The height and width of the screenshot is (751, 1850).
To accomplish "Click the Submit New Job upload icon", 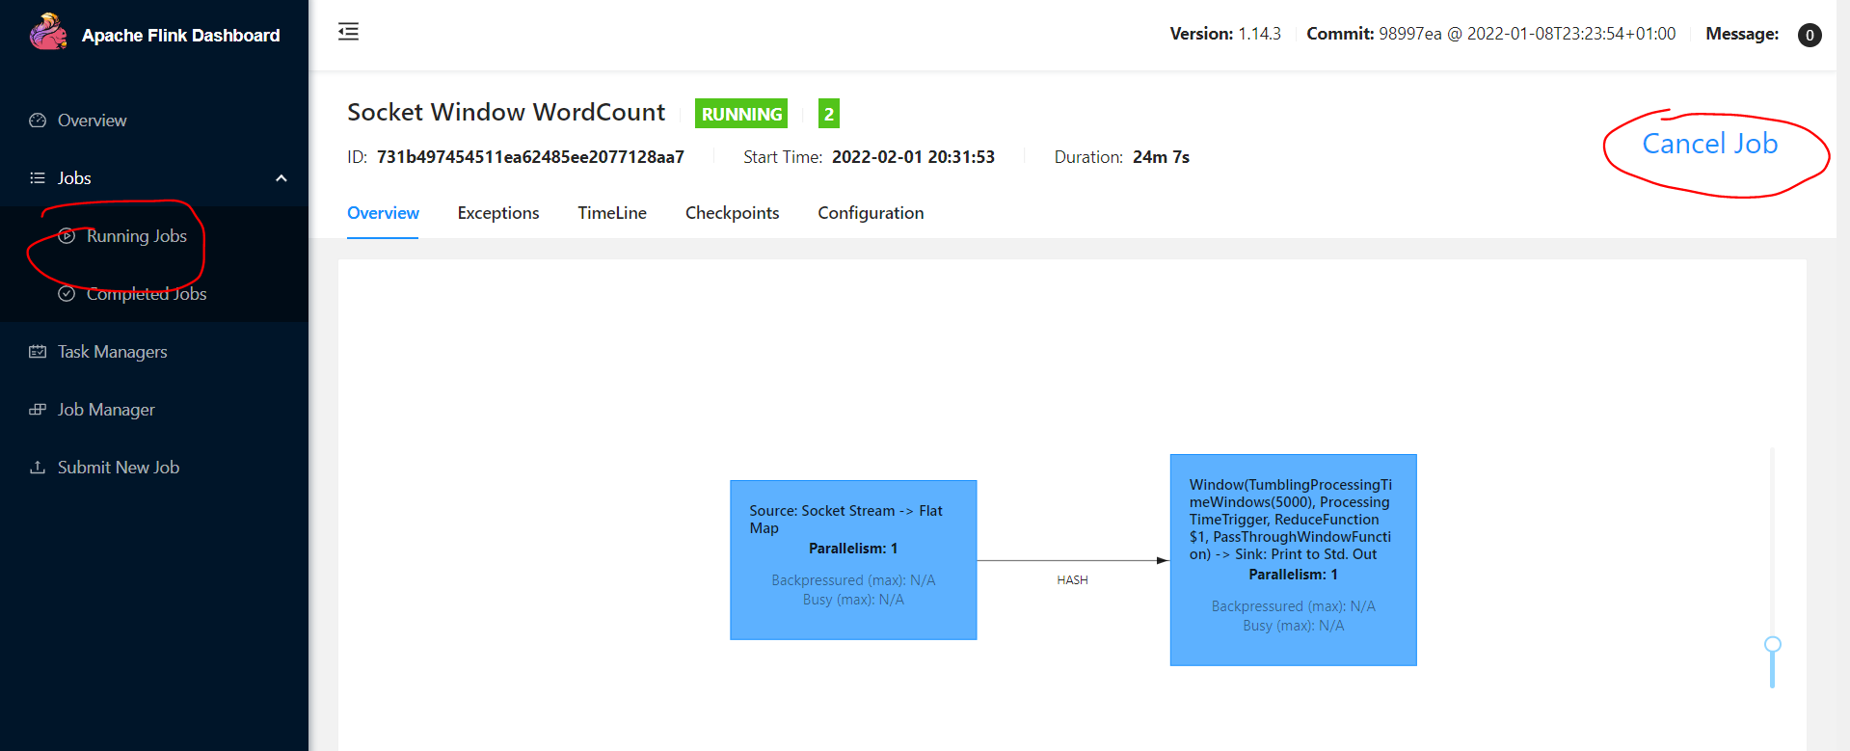I will click(x=38, y=468).
